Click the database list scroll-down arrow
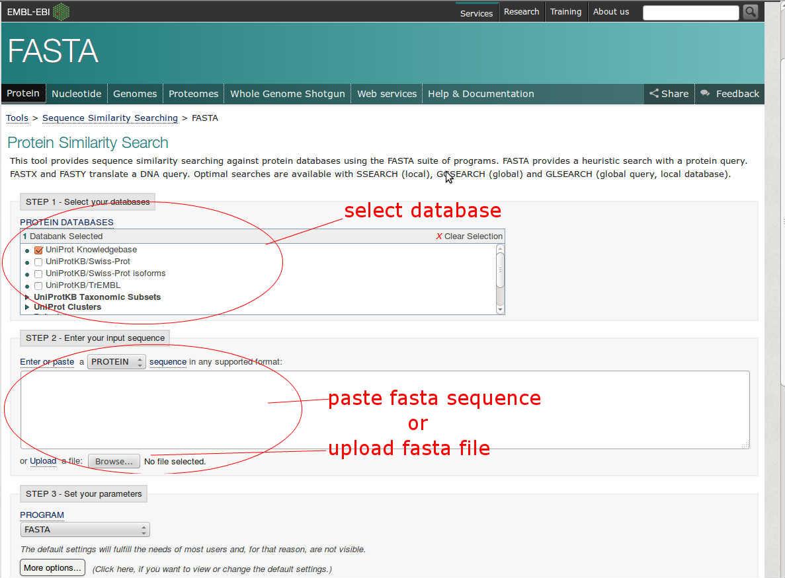785x578 pixels. point(500,310)
